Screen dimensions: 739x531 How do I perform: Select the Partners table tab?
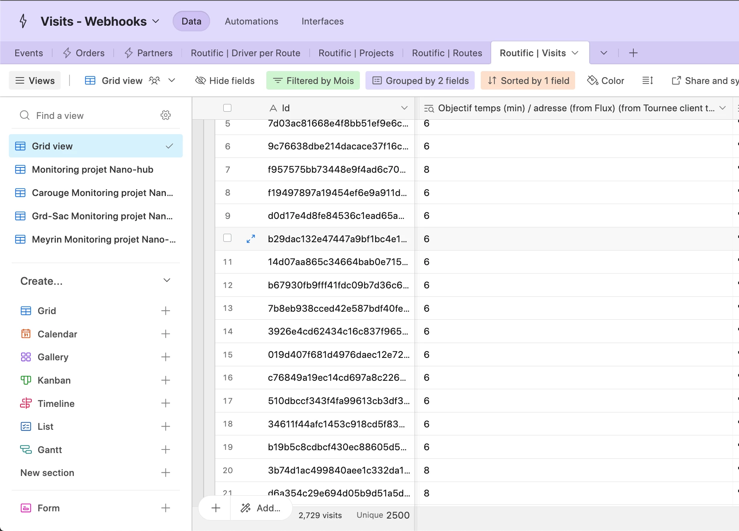coord(148,53)
